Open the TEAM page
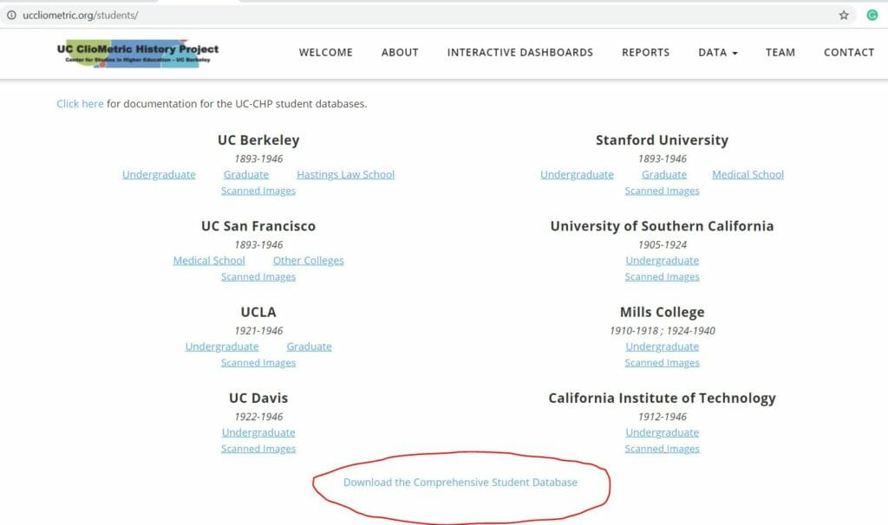 point(780,53)
